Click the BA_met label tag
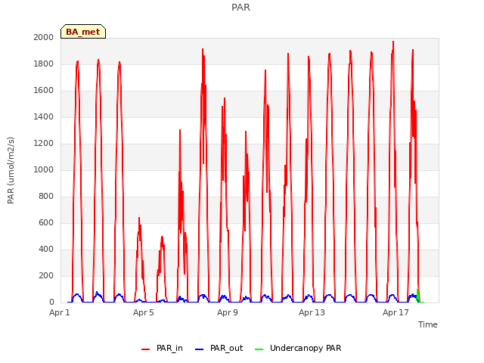This screenshot has height=363, width=484. point(83,32)
